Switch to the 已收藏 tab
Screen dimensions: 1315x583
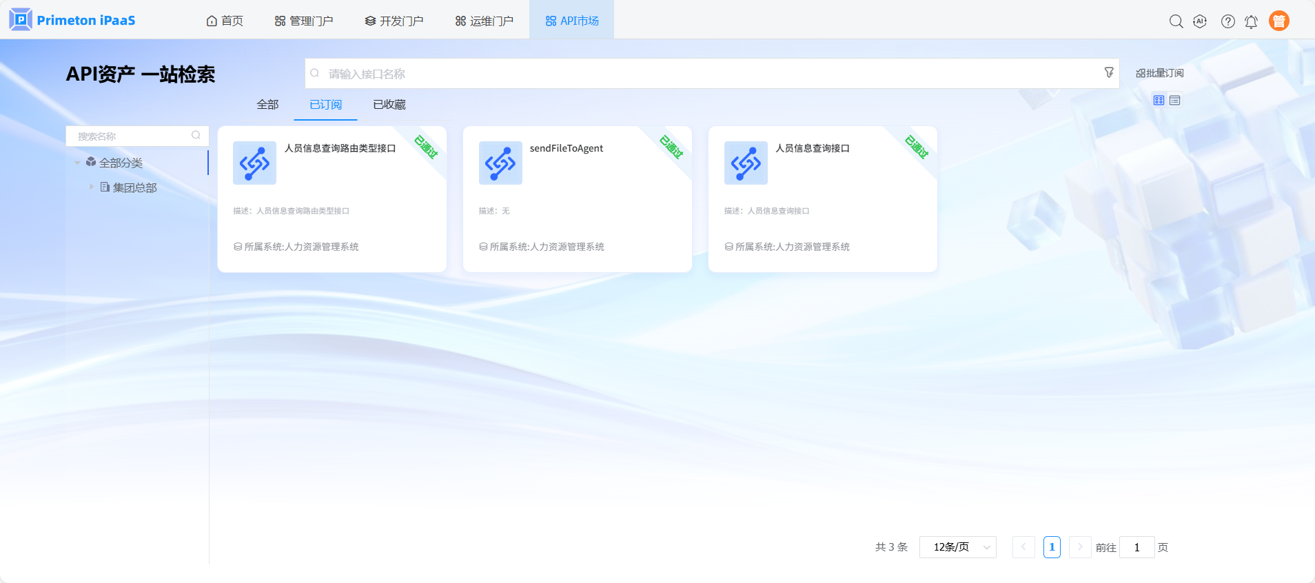coord(389,105)
